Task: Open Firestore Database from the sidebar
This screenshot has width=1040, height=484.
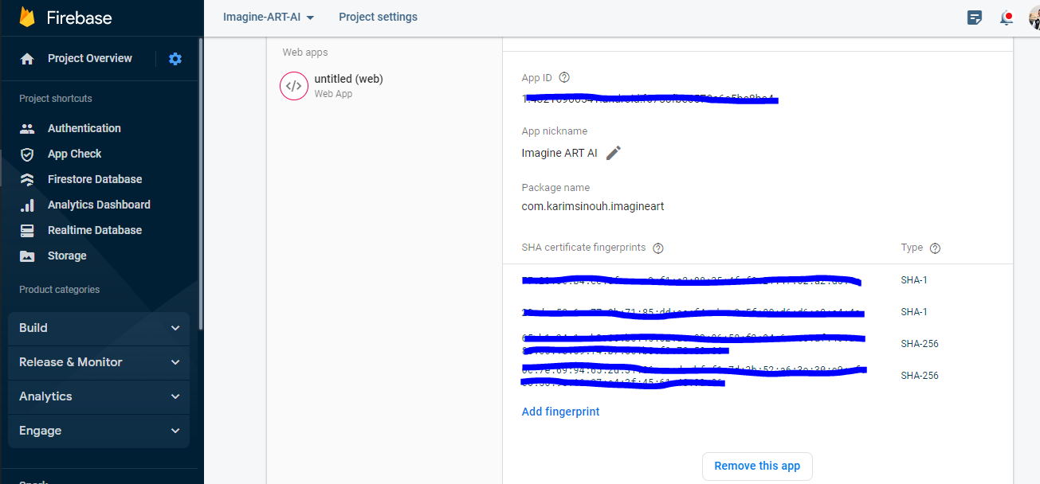Action: click(x=94, y=179)
